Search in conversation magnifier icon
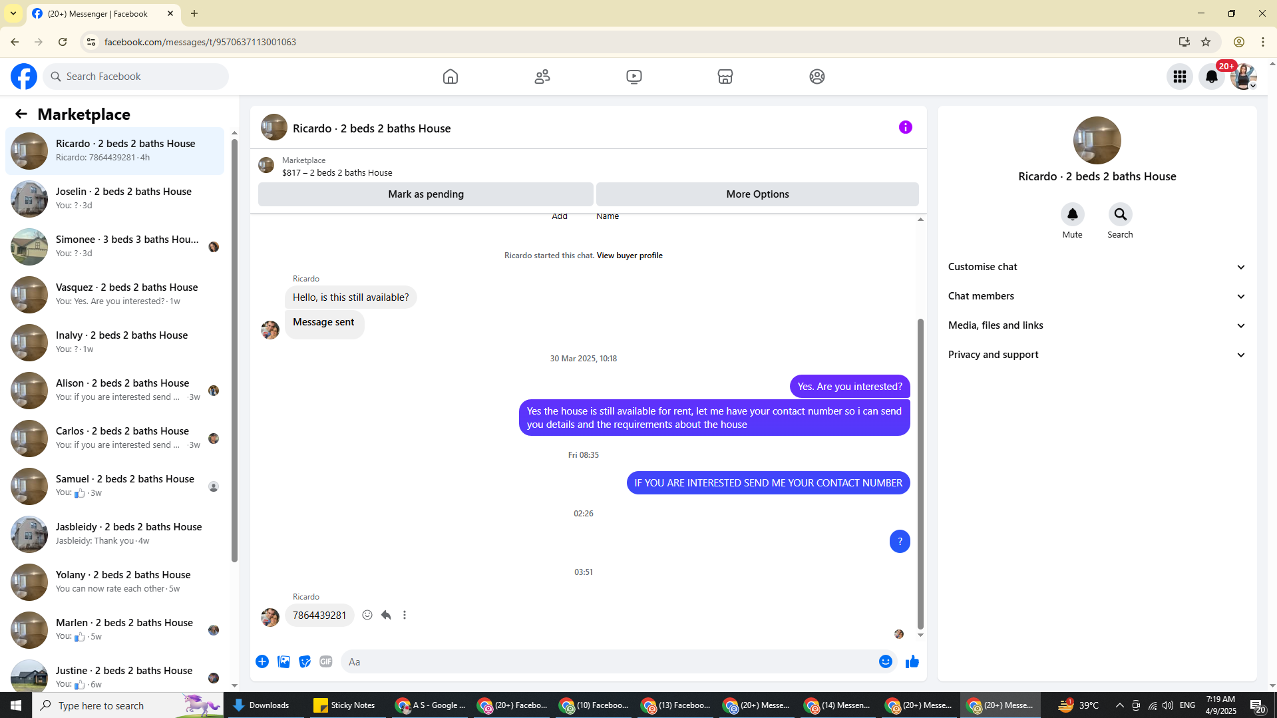The width and height of the screenshot is (1277, 718). click(1120, 214)
